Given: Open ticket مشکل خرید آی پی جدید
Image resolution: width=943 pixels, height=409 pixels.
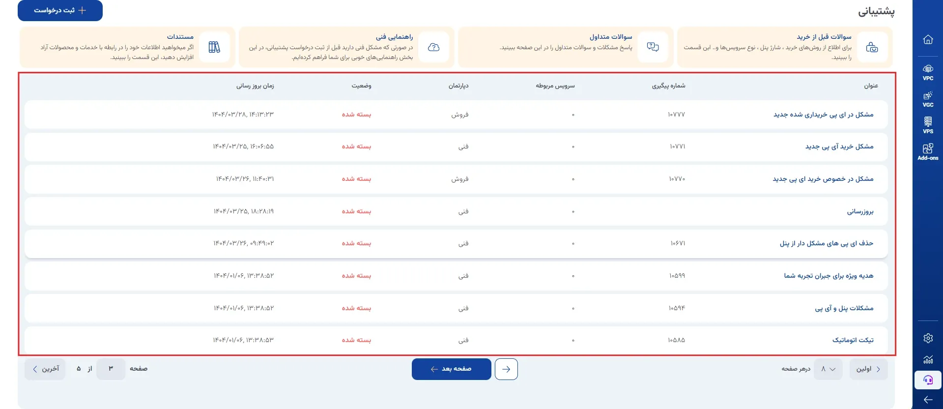Looking at the screenshot, I should [839, 146].
